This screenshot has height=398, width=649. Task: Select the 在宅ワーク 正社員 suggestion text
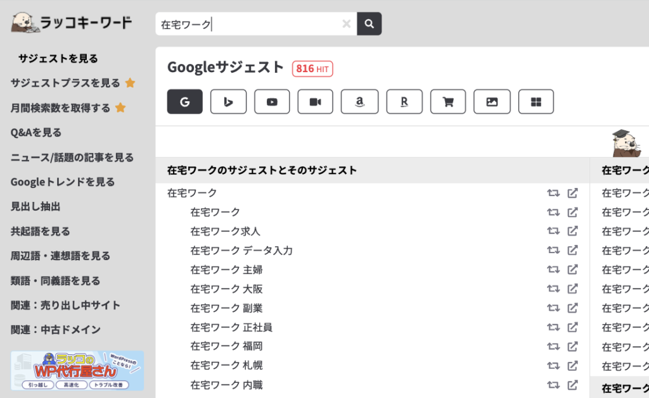(x=231, y=327)
